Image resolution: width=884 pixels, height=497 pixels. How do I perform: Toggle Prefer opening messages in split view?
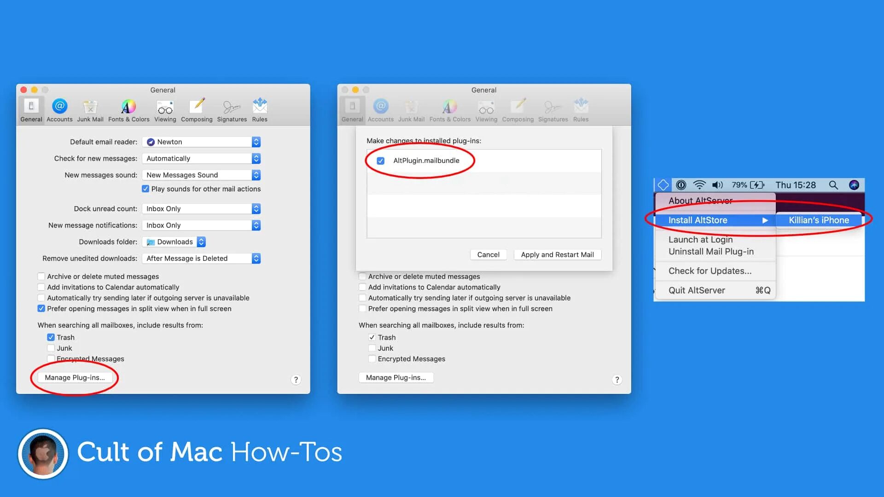coord(41,308)
